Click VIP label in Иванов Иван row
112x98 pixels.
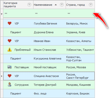coord(17,41)
